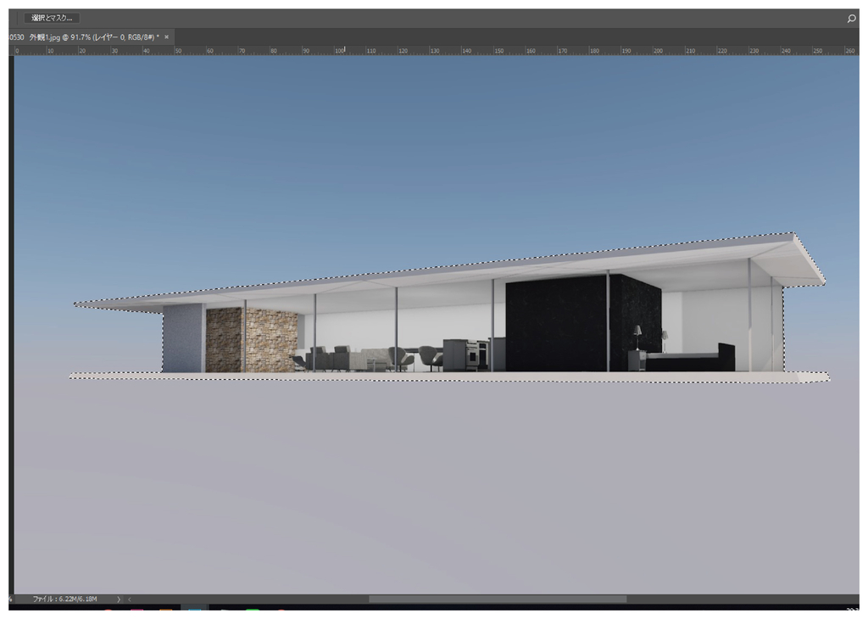This screenshot has height=619, width=868.
Task: Open the search magnifier icon
Action: click(x=851, y=19)
